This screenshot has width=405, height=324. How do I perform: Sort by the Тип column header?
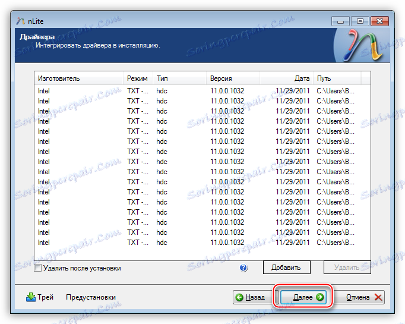click(180, 78)
